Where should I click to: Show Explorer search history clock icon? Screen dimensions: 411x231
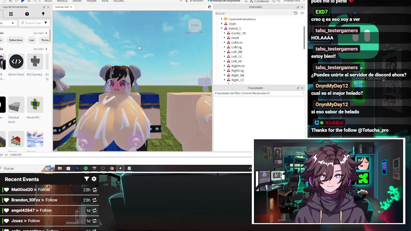pos(295,13)
